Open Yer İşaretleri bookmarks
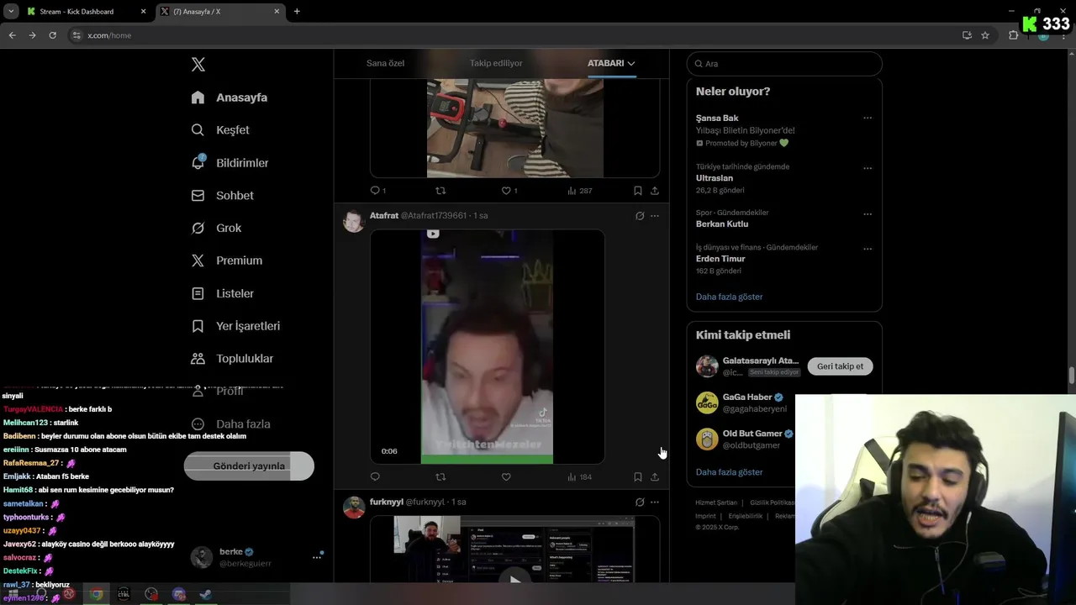Viewport: 1076px width, 605px height. pos(235,326)
